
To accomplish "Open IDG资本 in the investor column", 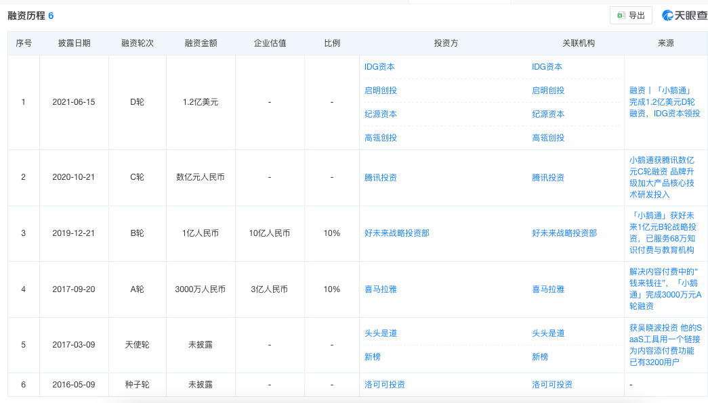I will click(379, 67).
